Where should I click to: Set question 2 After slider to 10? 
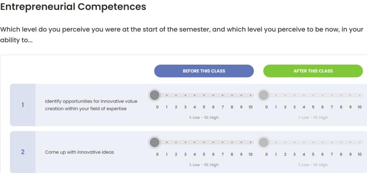[360, 142]
